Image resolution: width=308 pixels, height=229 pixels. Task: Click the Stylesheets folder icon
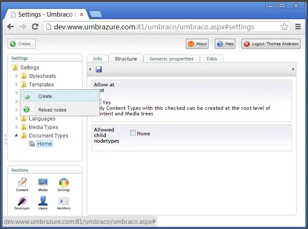23,76
